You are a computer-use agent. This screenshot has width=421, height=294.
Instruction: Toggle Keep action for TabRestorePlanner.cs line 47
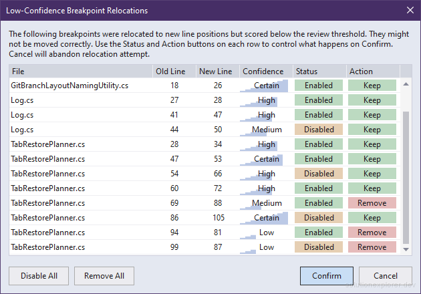pos(372,159)
